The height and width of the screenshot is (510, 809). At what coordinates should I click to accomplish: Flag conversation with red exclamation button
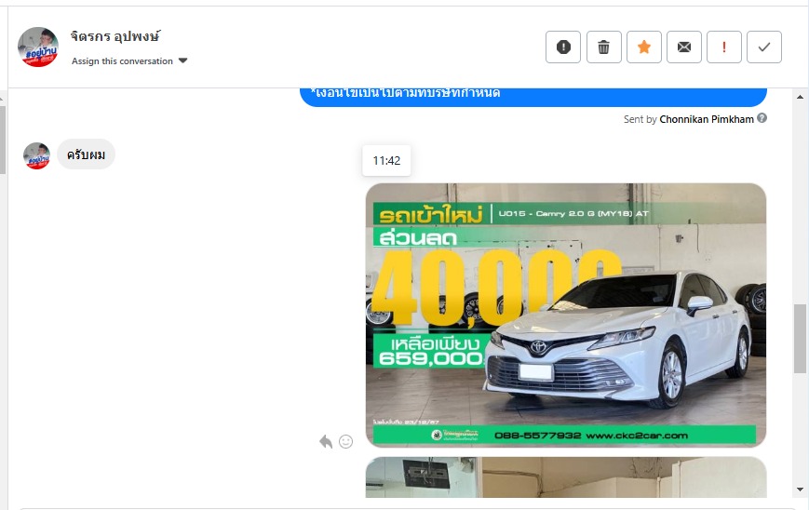tap(724, 47)
